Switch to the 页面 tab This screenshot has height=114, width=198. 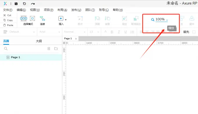6,41
